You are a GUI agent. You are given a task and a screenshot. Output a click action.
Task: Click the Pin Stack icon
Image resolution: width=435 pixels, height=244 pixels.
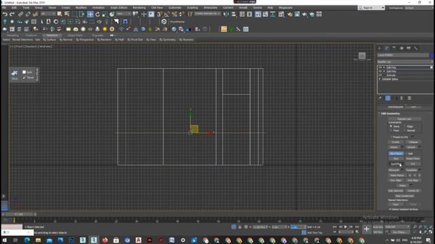[x=381, y=98]
